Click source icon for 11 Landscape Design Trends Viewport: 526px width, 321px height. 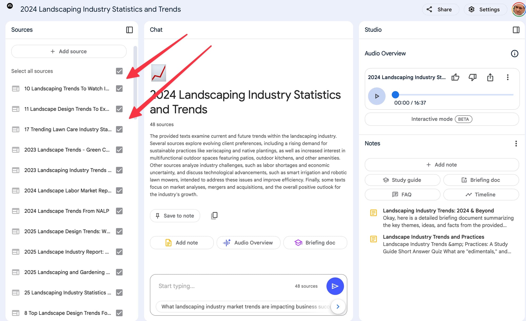[16, 109]
